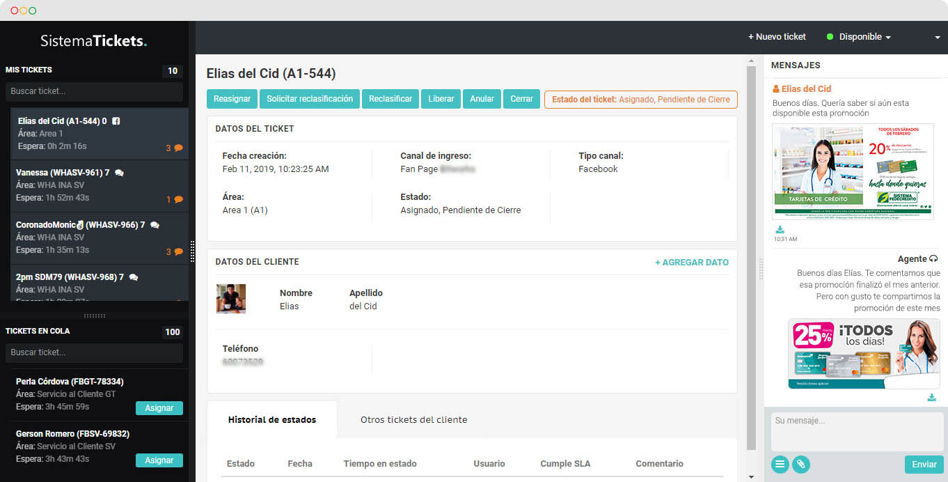Image resolution: width=948 pixels, height=482 pixels.
Task: Click the SistemaTickets logo
Action: (94, 41)
